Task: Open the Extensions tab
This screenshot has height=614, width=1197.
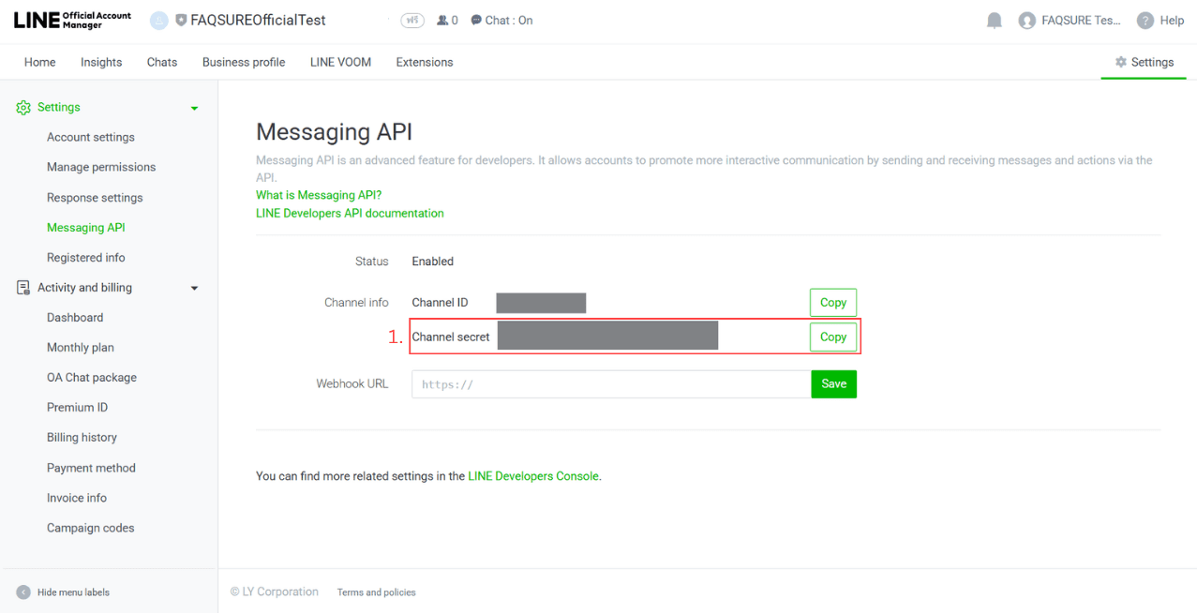Action: tap(425, 62)
